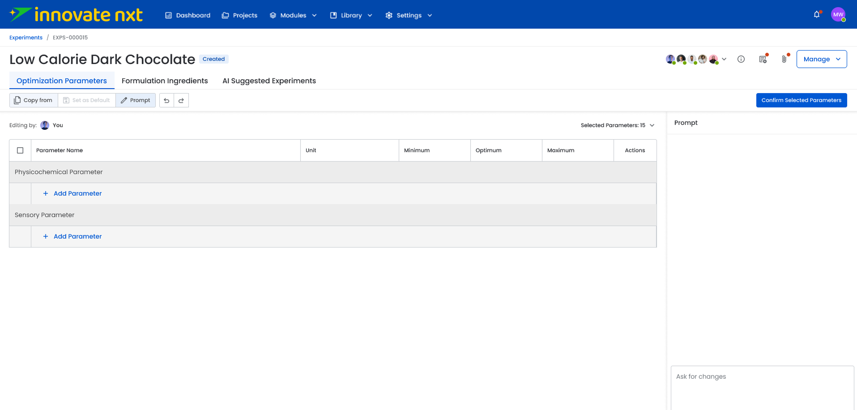
Task: Click Confirm Selected Parameters
Action: tap(802, 100)
